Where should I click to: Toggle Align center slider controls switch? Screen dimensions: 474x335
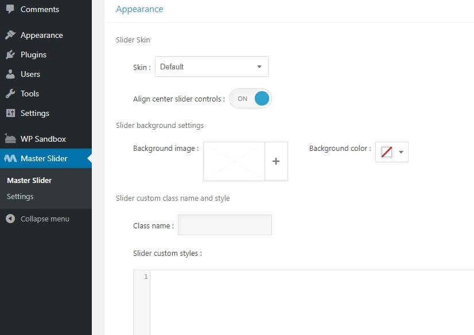(x=250, y=99)
